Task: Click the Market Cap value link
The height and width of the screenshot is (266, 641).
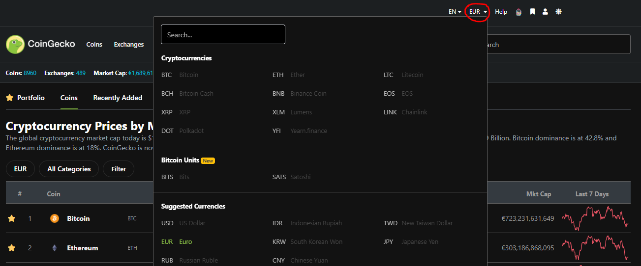Action: (x=141, y=73)
